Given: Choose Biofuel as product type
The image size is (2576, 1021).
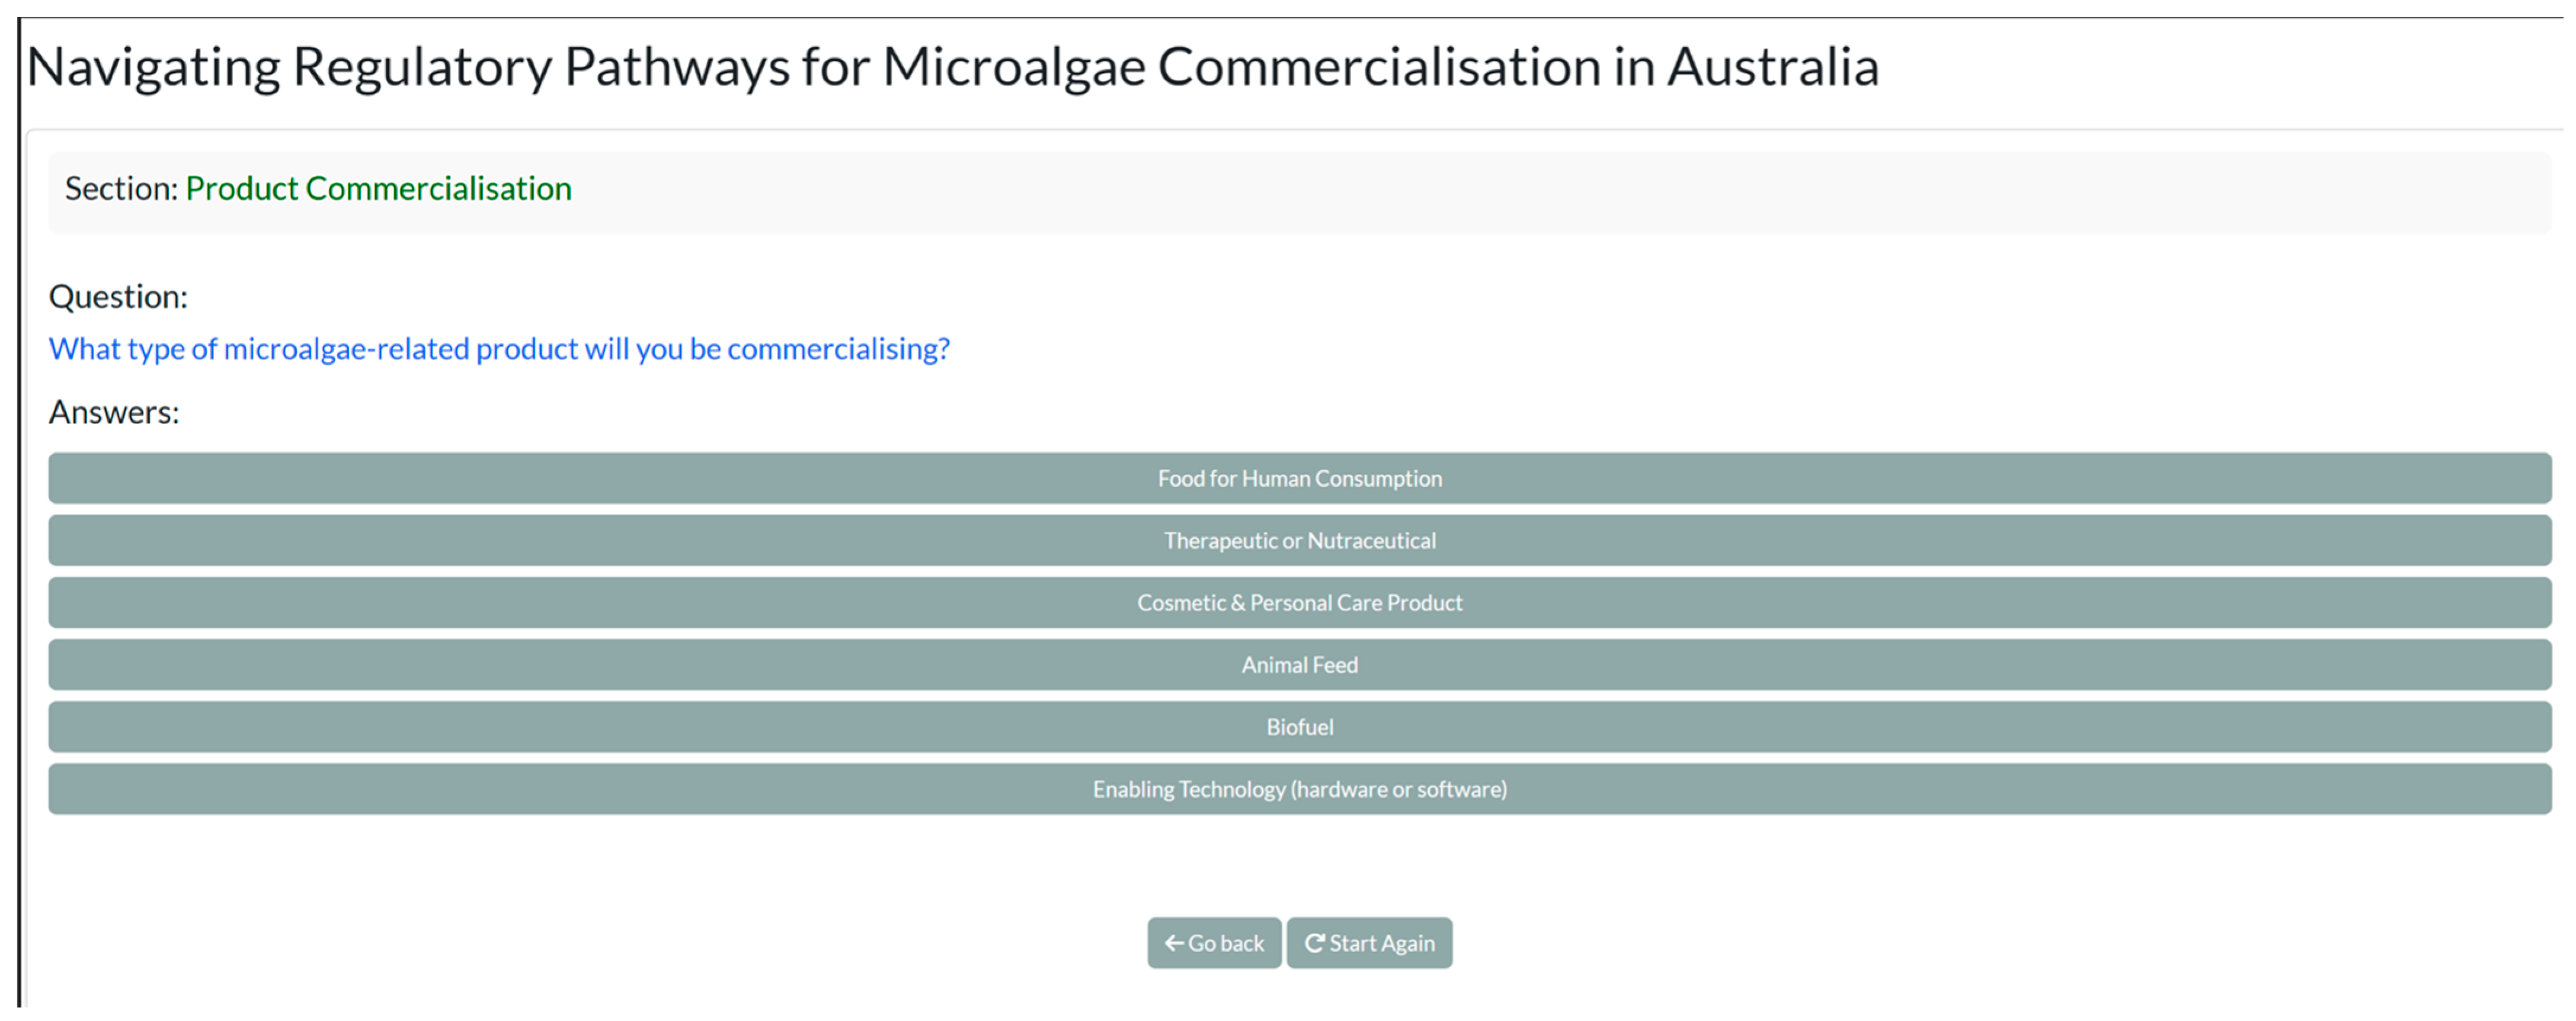Looking at the screenshot, I should [x=1299, y=726].
